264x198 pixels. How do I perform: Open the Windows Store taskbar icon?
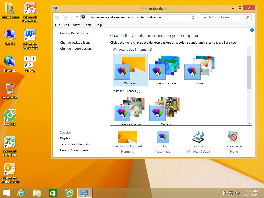coord(53,193)
